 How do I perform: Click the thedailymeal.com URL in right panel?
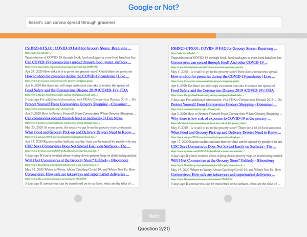coord(207,67)
